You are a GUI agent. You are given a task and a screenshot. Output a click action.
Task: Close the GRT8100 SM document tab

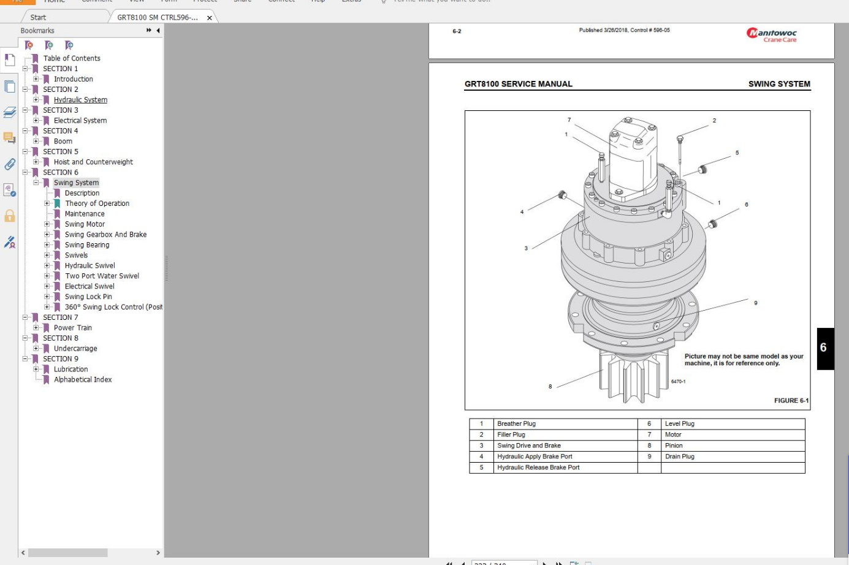point(210,18)
